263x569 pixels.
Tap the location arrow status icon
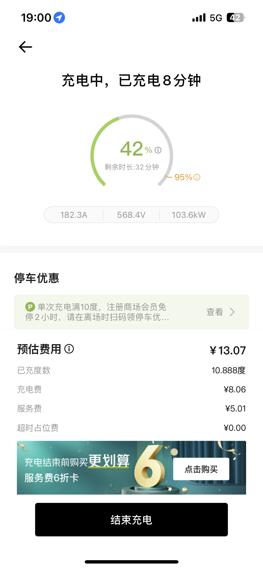click(x=59, y=18)
